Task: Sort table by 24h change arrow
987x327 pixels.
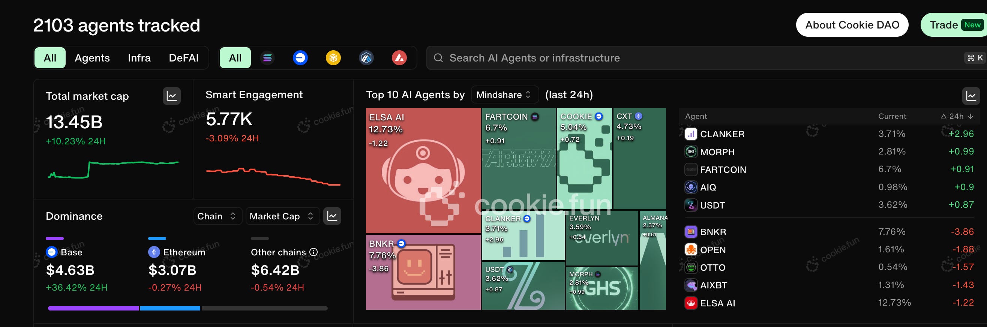Action: (x=970, y=116)
